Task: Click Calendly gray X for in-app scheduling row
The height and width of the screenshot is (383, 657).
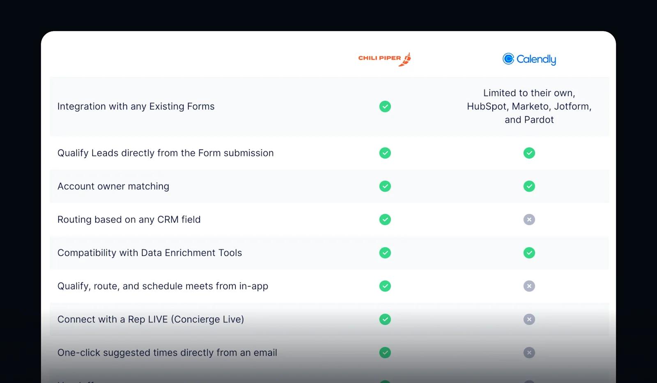Action: [x=529, y=286]
